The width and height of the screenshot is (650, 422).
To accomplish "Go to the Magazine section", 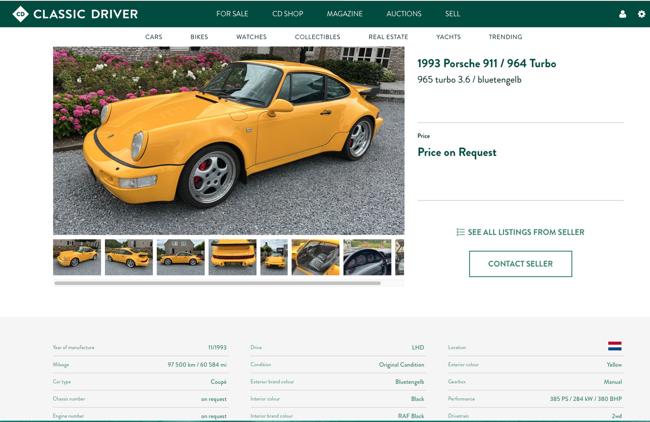I will click(x=345, y=14).
